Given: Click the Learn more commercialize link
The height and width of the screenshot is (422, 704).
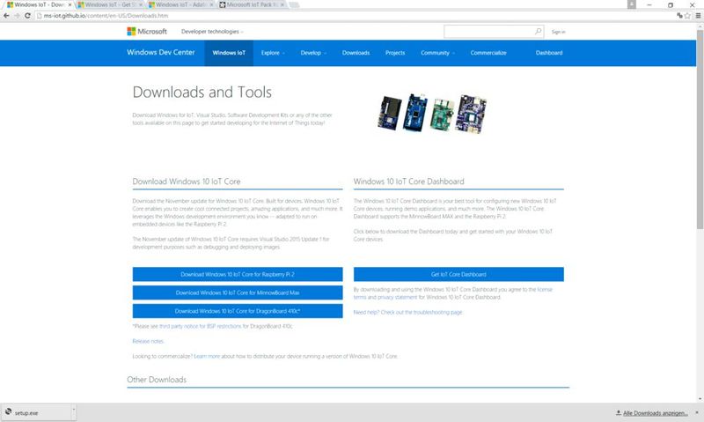Looking at the screenshot, I should click(x=207, y=357).
